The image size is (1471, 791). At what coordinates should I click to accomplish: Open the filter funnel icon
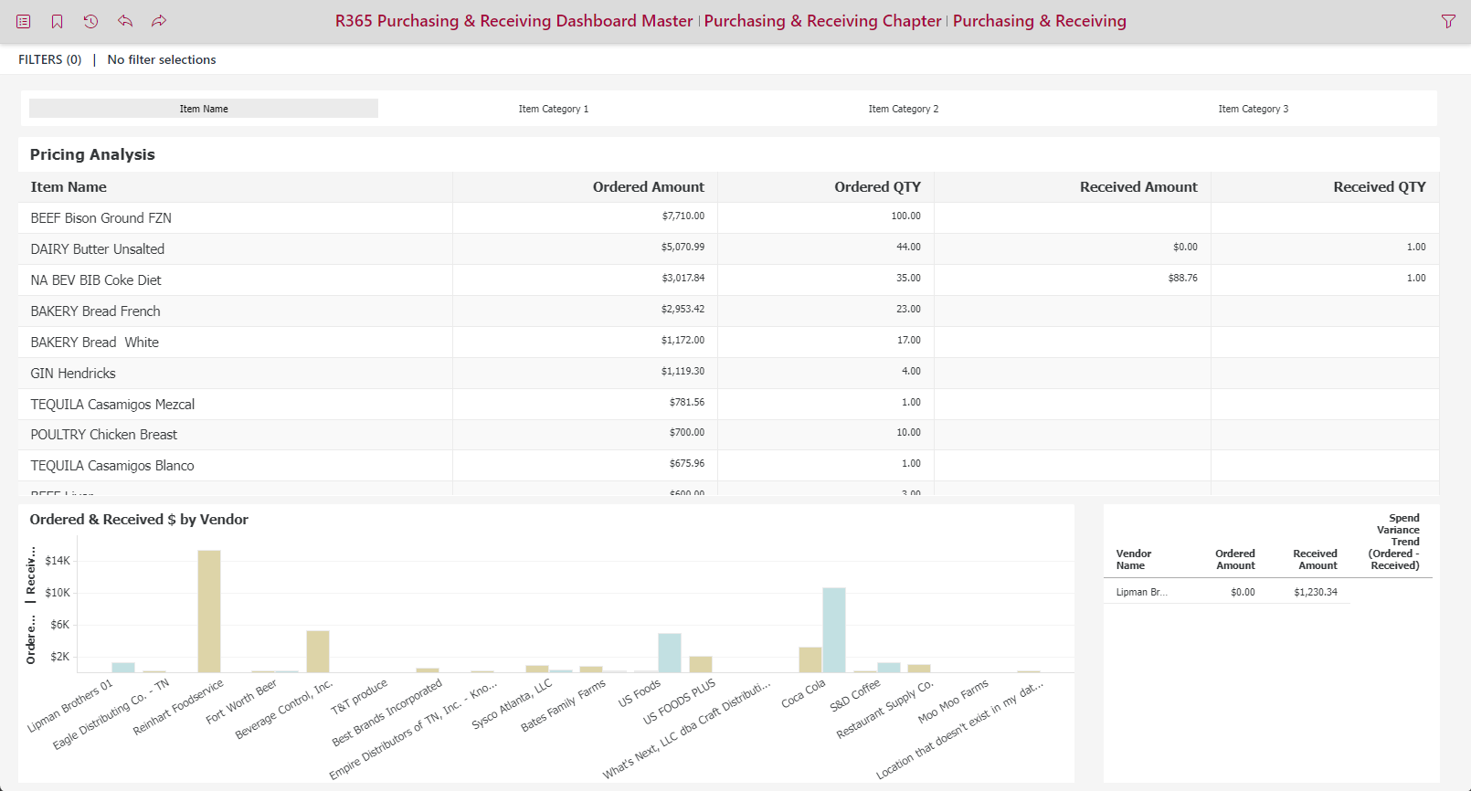tap(1448, 21)
